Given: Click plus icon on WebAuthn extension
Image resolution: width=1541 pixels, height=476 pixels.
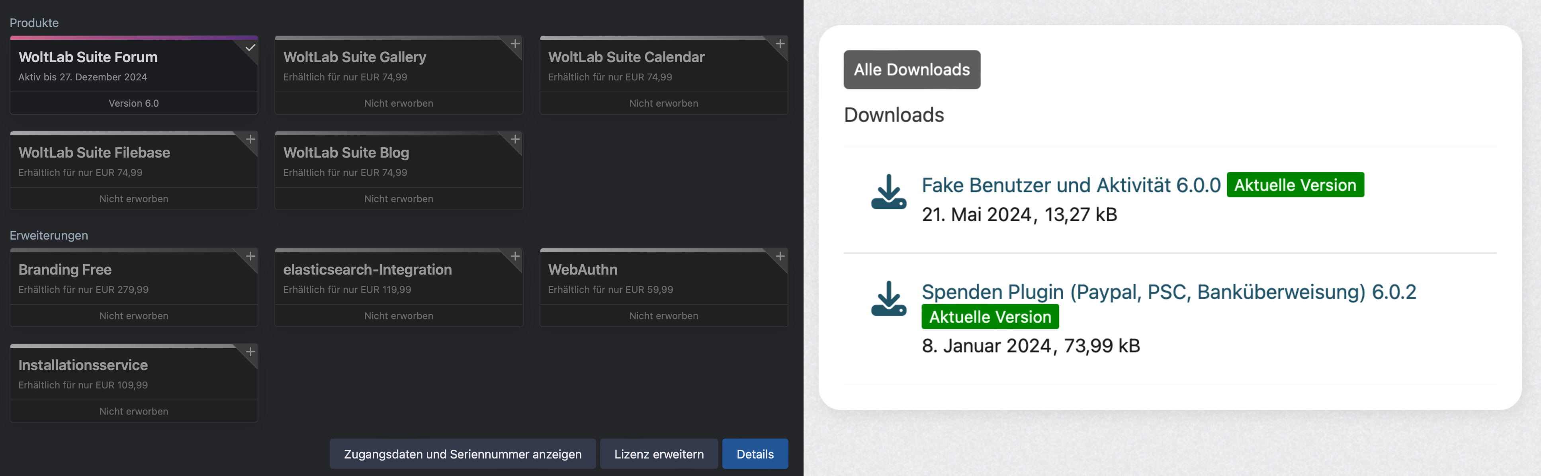Looking at the screenshot, I should coord(780,257).
